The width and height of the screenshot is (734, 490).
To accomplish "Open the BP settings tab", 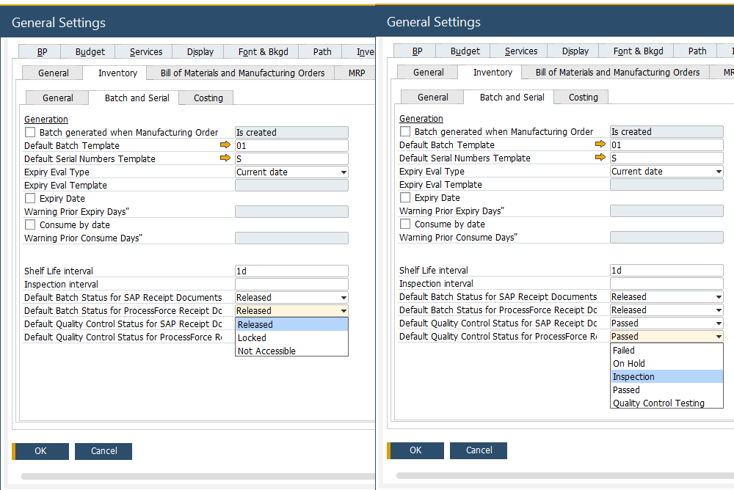I will point(42,51).
